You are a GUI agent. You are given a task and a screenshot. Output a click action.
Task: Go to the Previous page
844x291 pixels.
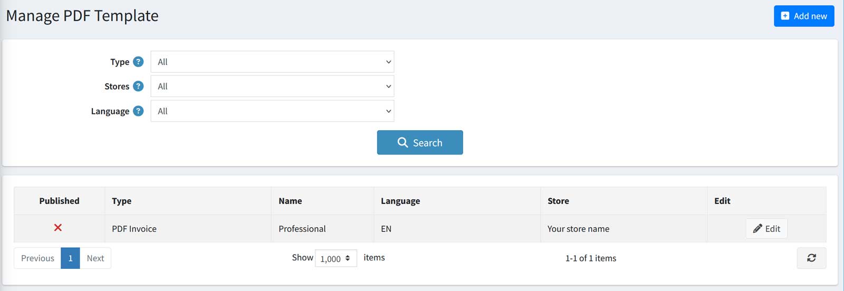click(37, 258)
